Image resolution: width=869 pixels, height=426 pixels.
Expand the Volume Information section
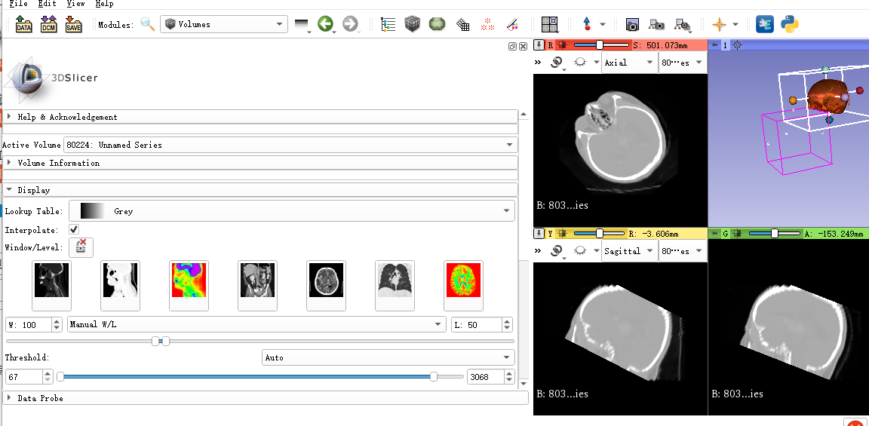(260, 163)
